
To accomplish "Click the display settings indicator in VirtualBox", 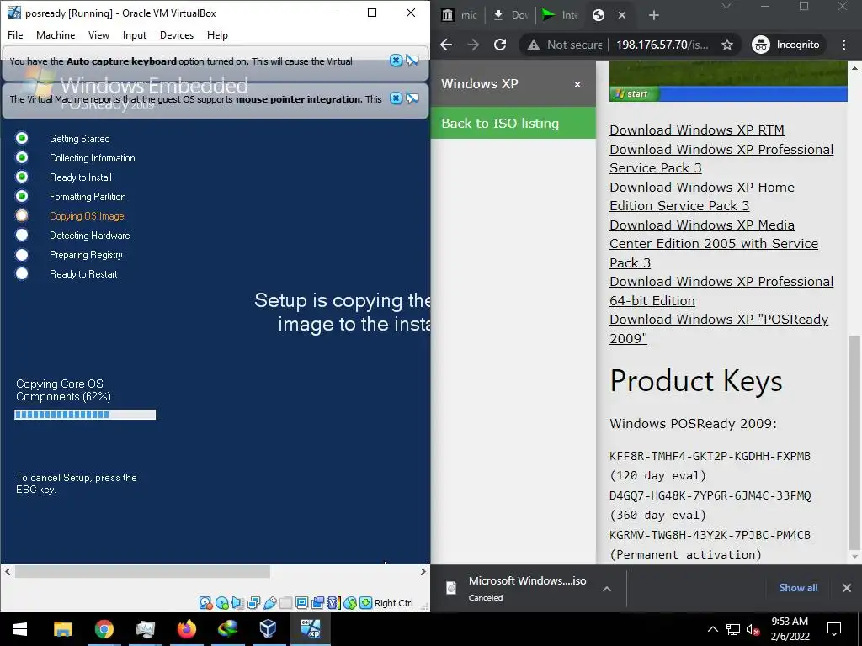I will click(x=301, y=603).
